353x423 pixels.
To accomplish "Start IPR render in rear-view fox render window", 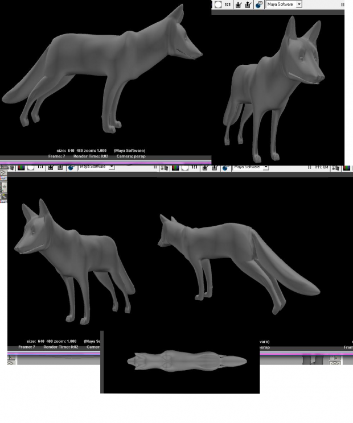I will 164,168.
